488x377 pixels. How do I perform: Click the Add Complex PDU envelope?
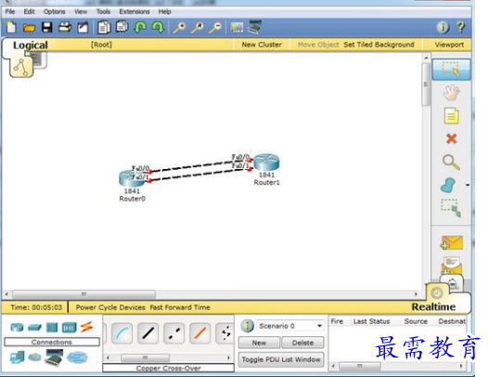point(452,266)
